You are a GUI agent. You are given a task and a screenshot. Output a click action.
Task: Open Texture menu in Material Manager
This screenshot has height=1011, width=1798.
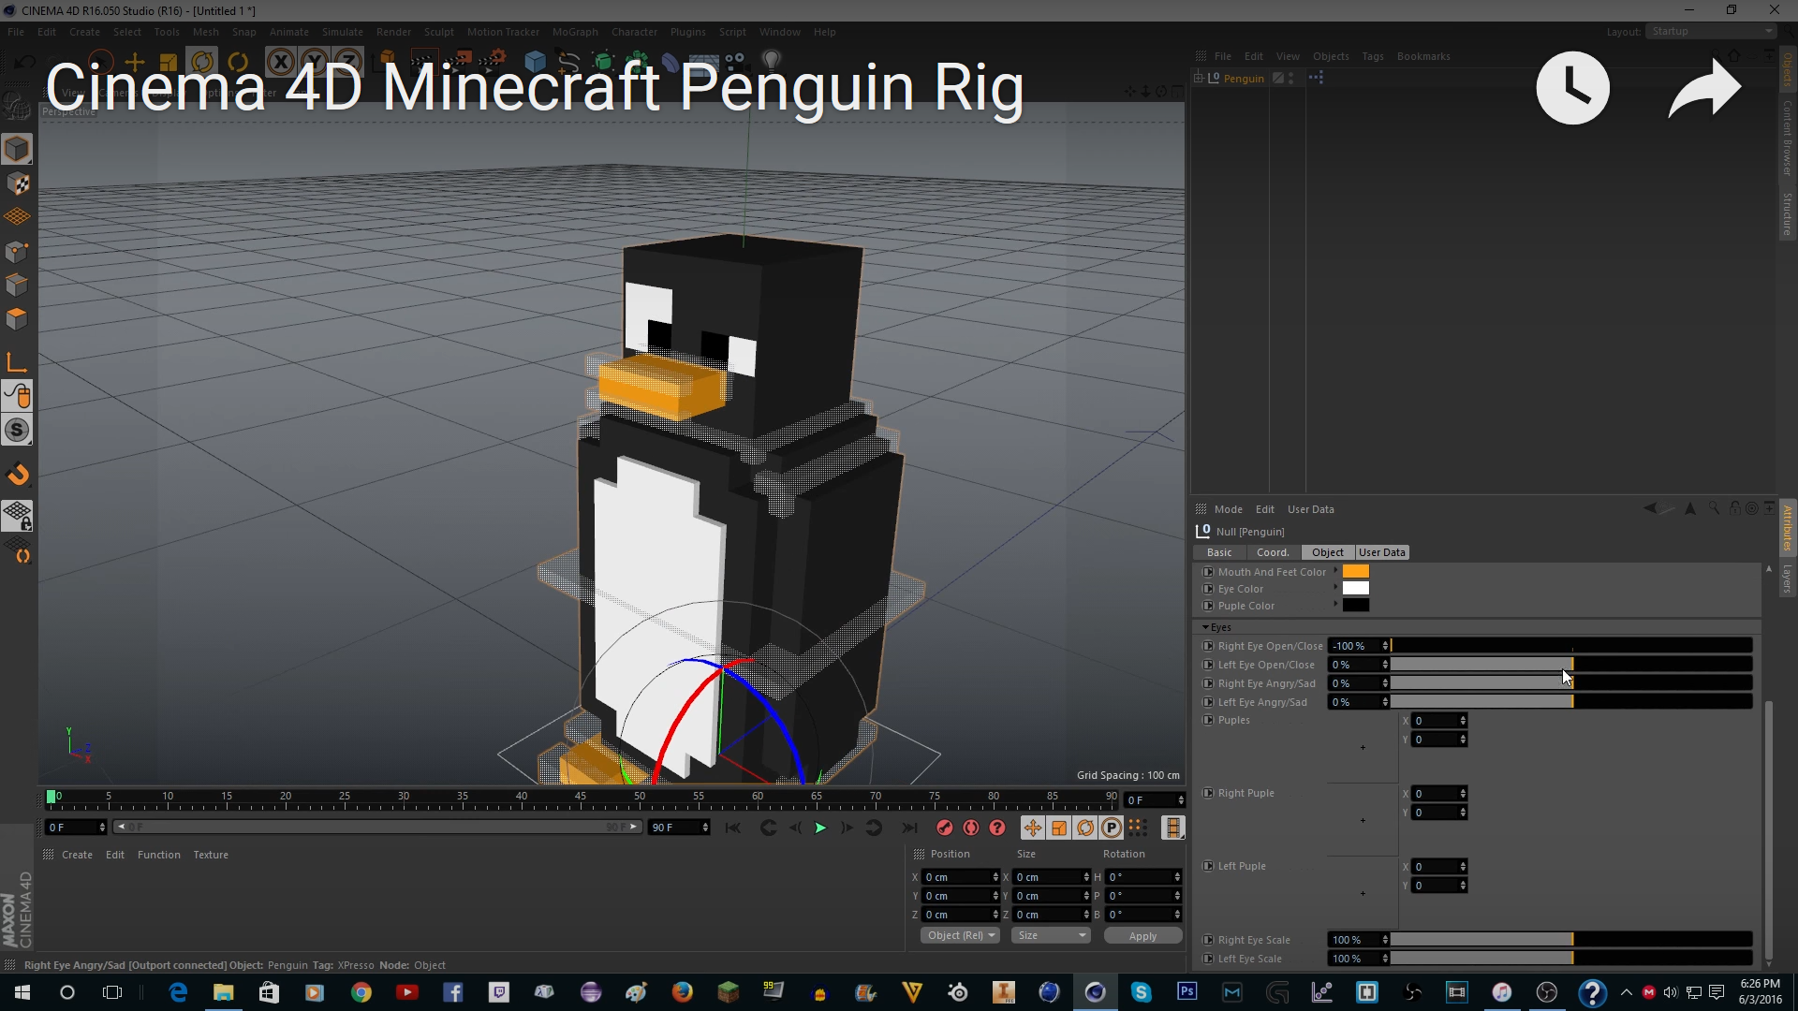(x=210, y=855)
